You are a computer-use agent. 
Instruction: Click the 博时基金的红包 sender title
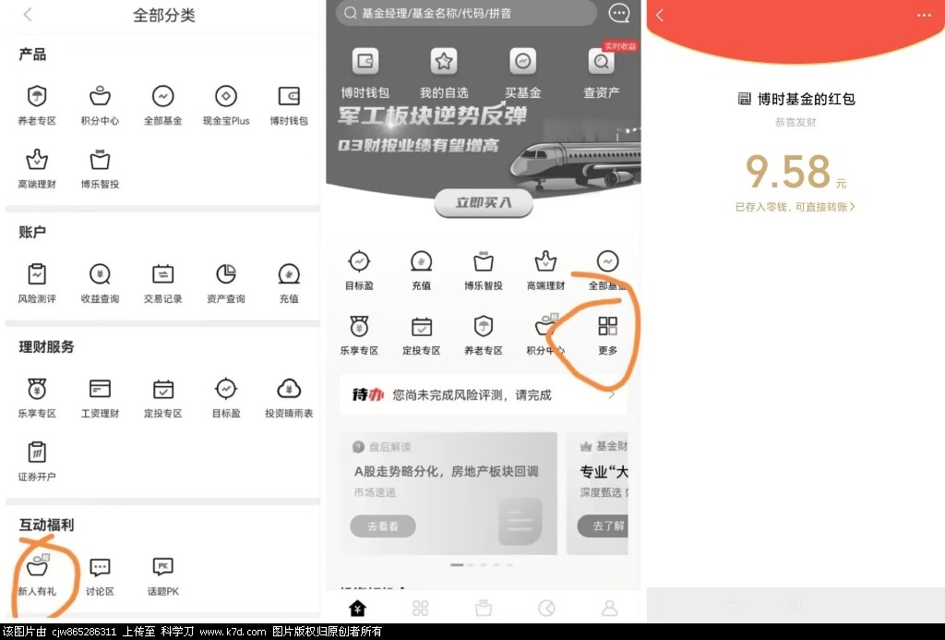coord(796,98)
